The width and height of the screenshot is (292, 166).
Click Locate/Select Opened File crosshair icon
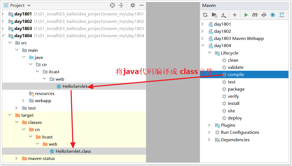[112, 6]
